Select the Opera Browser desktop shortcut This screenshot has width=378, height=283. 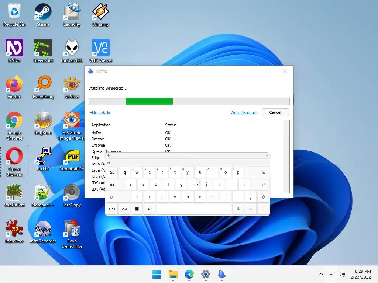tap(14, 162)
